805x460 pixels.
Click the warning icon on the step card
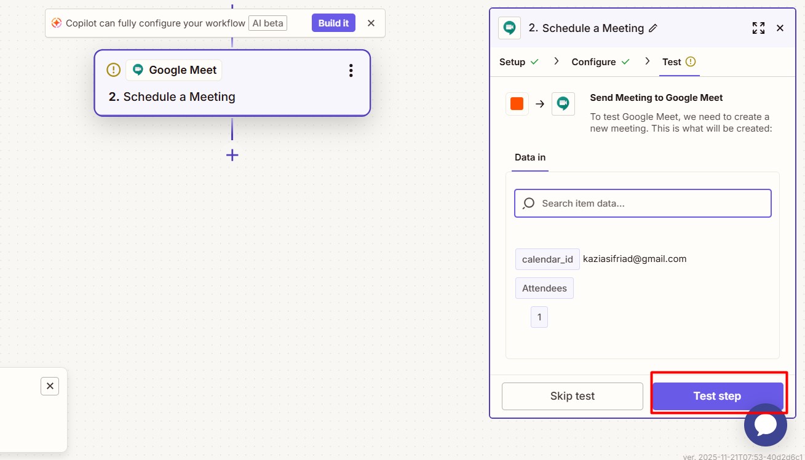pos(113,70)
